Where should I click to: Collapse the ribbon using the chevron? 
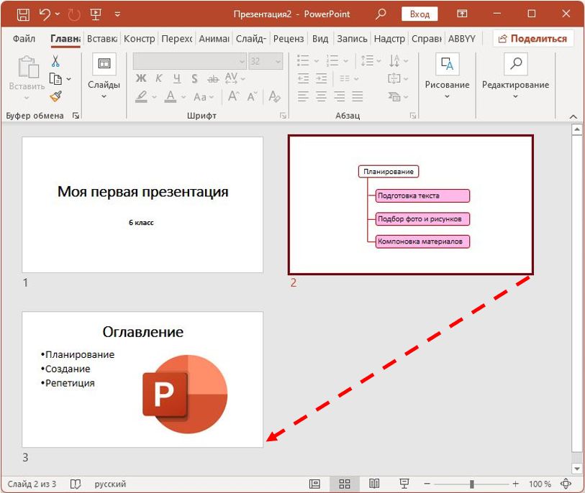pos(573,116)
